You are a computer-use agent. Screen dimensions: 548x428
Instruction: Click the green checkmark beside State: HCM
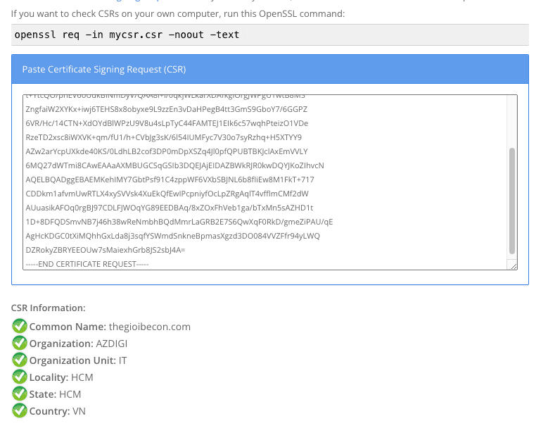[x=20, y=394]
